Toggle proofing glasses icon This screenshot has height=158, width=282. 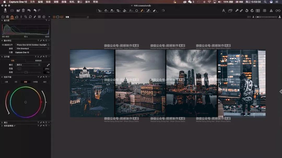pos(278,11)
